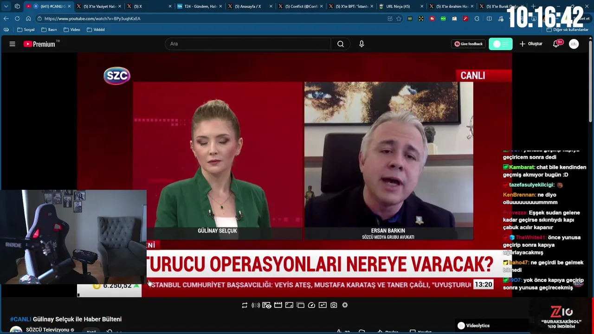The image size is (594, 334).
Task: Click the sound booster waves icon
Action: coord(256,305)
